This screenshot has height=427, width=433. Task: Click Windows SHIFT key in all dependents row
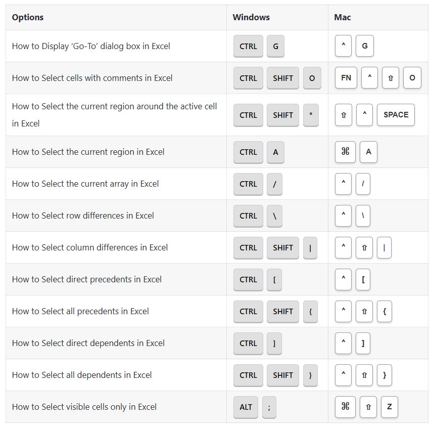point(283,375)
